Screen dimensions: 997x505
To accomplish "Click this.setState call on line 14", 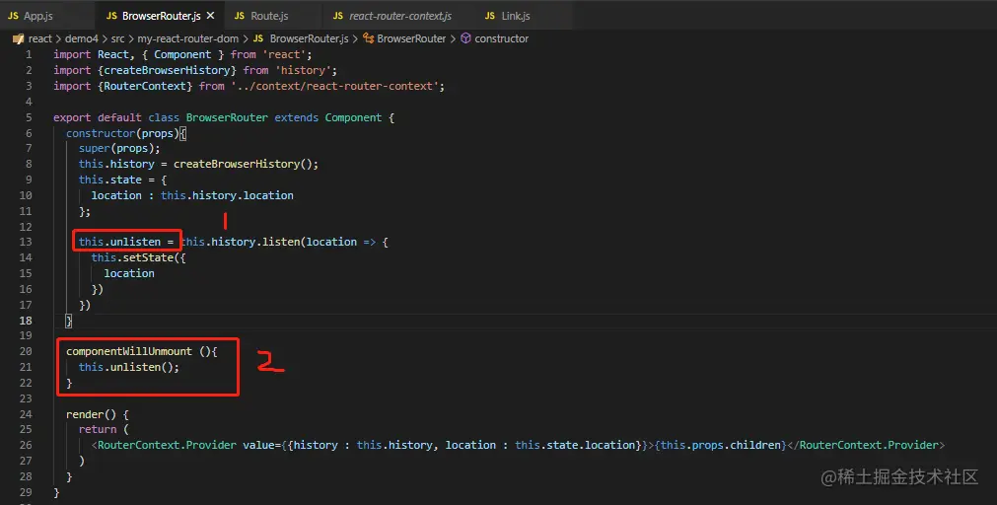I will pyautogui.click(x=132, y=257).
